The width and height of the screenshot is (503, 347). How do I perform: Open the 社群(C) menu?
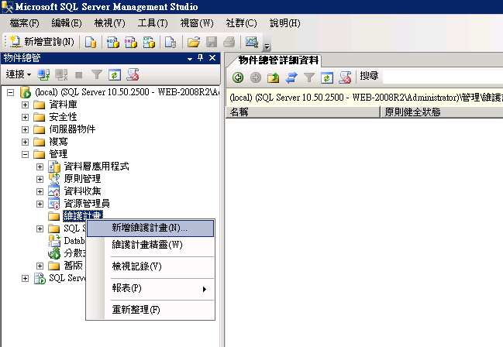(x=241, y=23)
